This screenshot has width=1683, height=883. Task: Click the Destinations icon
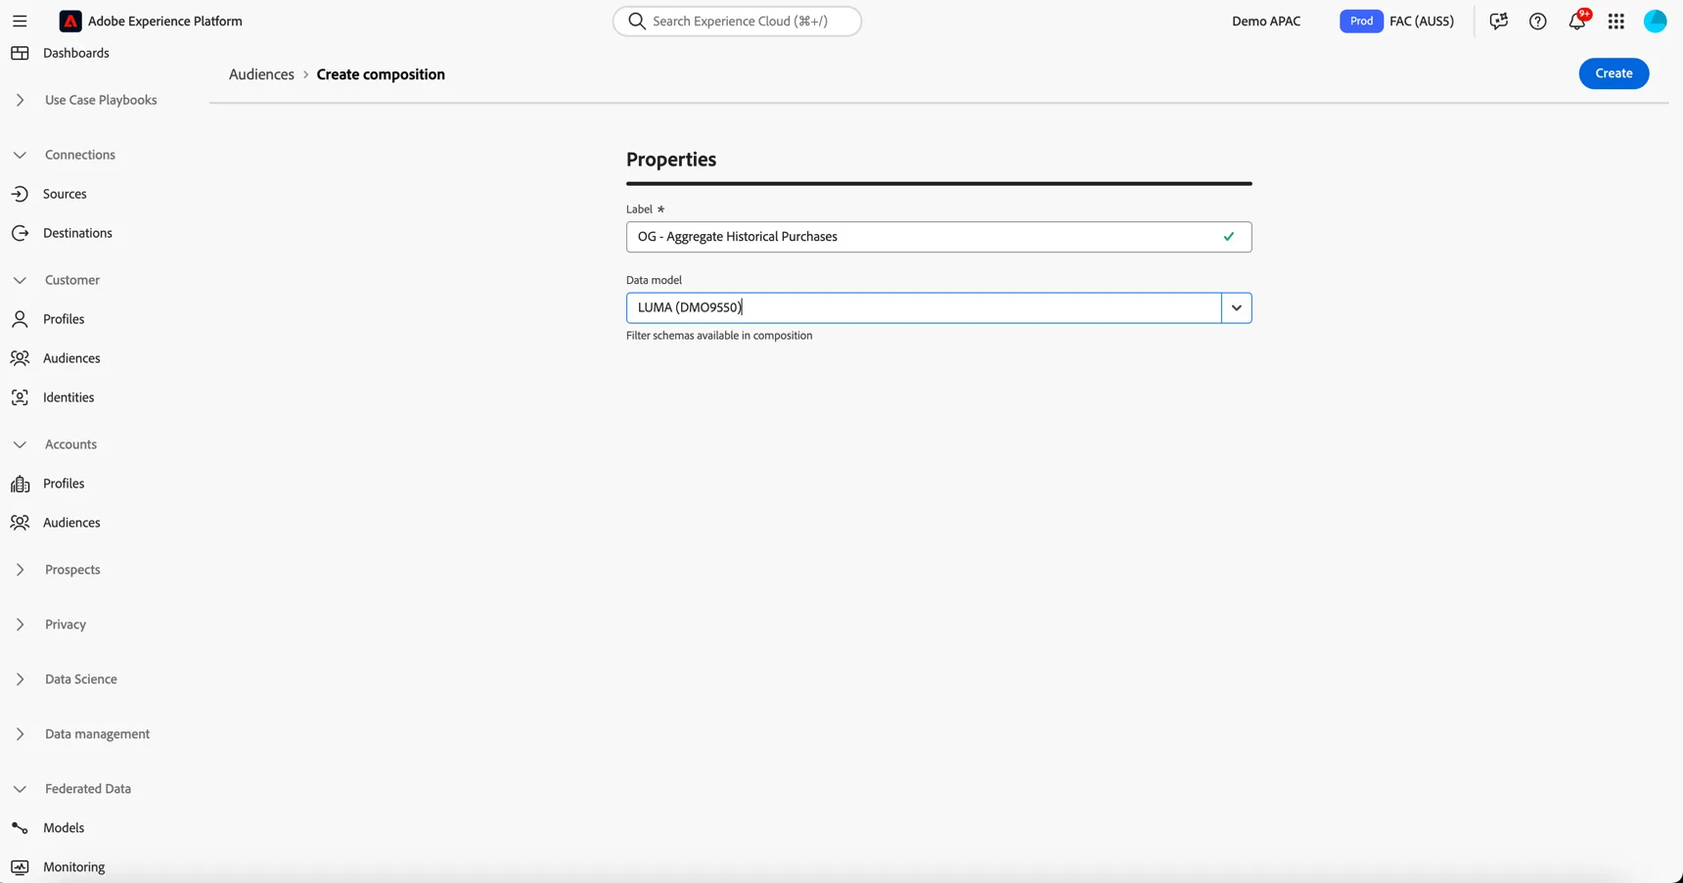pos(20,233)
